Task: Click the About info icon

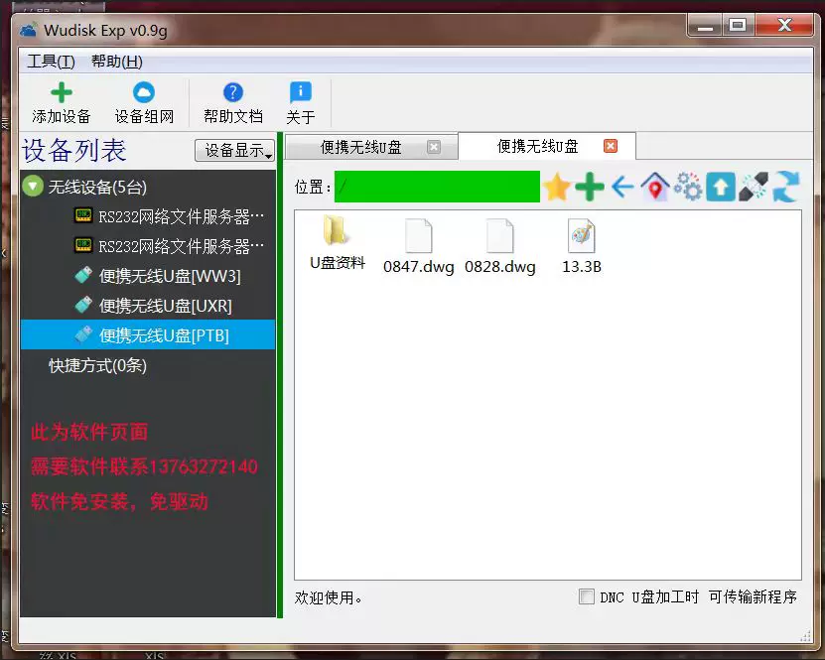Action: 301,92
